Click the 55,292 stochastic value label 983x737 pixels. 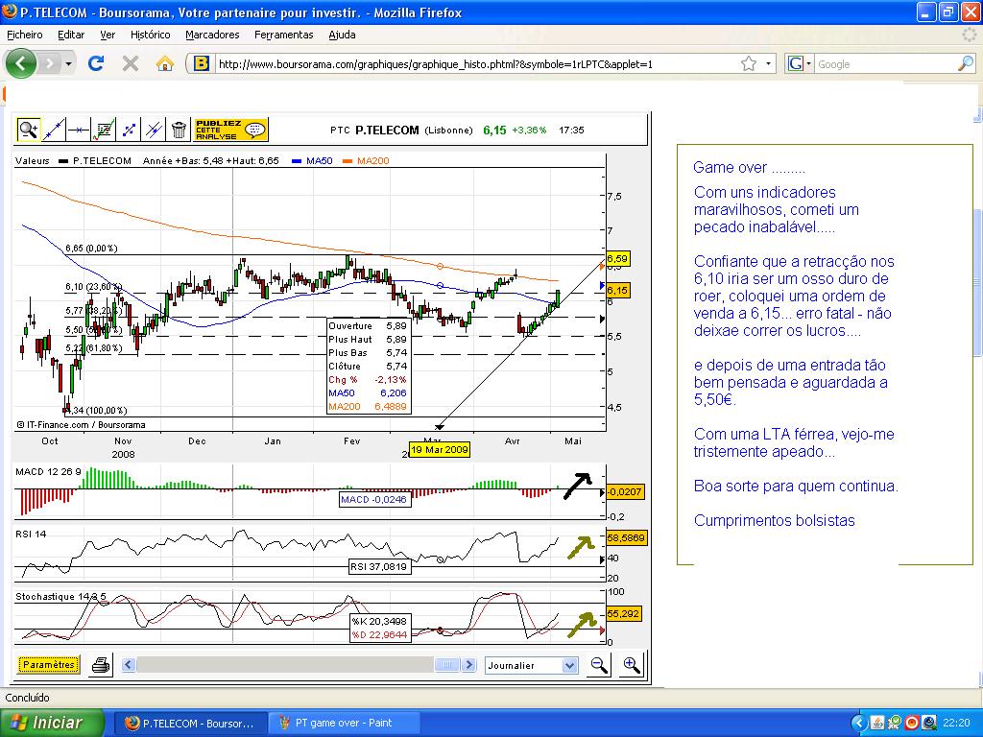tap(623, 613)
